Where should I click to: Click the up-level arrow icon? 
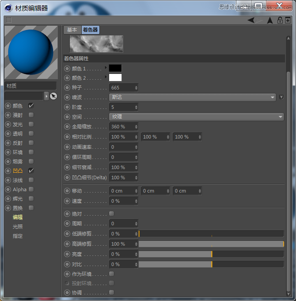point(269,20)
